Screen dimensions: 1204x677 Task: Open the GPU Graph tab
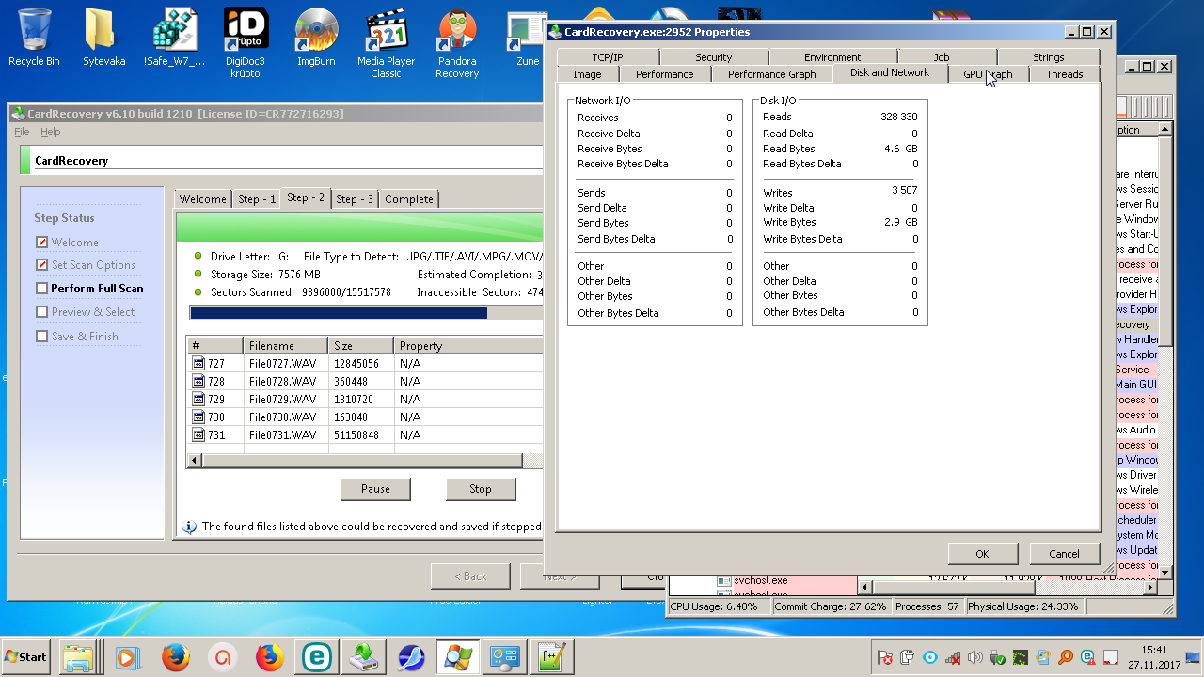(x=988, y=74)
